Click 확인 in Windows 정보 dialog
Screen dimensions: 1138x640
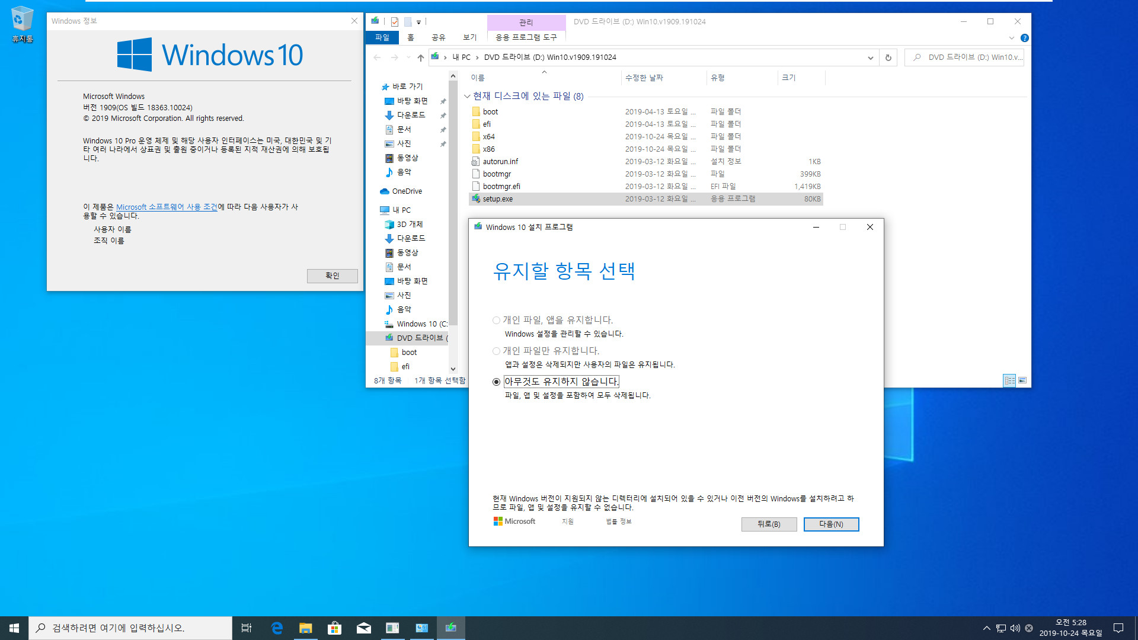click(332, 276)
